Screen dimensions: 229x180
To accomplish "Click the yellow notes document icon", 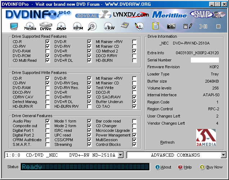I will 156,26.
